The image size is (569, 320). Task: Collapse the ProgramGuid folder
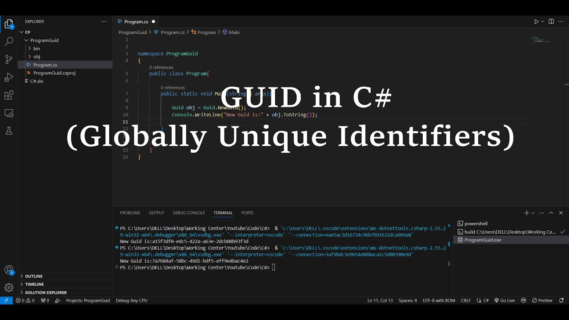point(27,40)
